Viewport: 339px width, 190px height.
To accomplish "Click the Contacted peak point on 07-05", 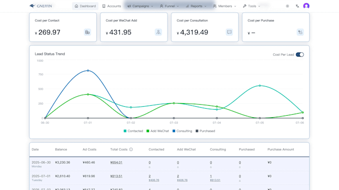I will (x=260, y=86).
